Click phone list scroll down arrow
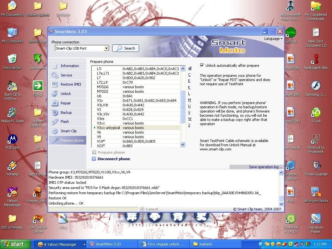The height and width of the screenshot is (249, 332). (x=183, y=145)
